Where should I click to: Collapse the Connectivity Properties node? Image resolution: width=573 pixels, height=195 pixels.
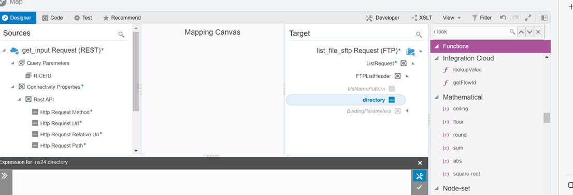tap(12, 87)
